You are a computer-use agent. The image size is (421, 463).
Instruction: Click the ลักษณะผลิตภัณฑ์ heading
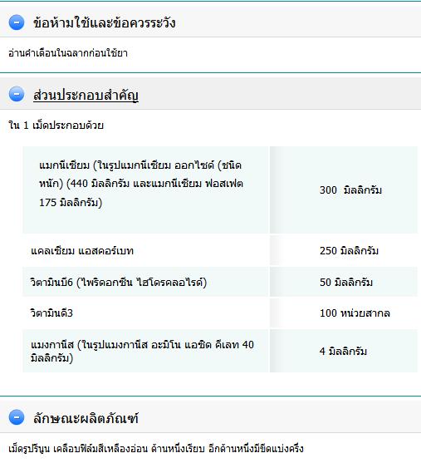86,418
